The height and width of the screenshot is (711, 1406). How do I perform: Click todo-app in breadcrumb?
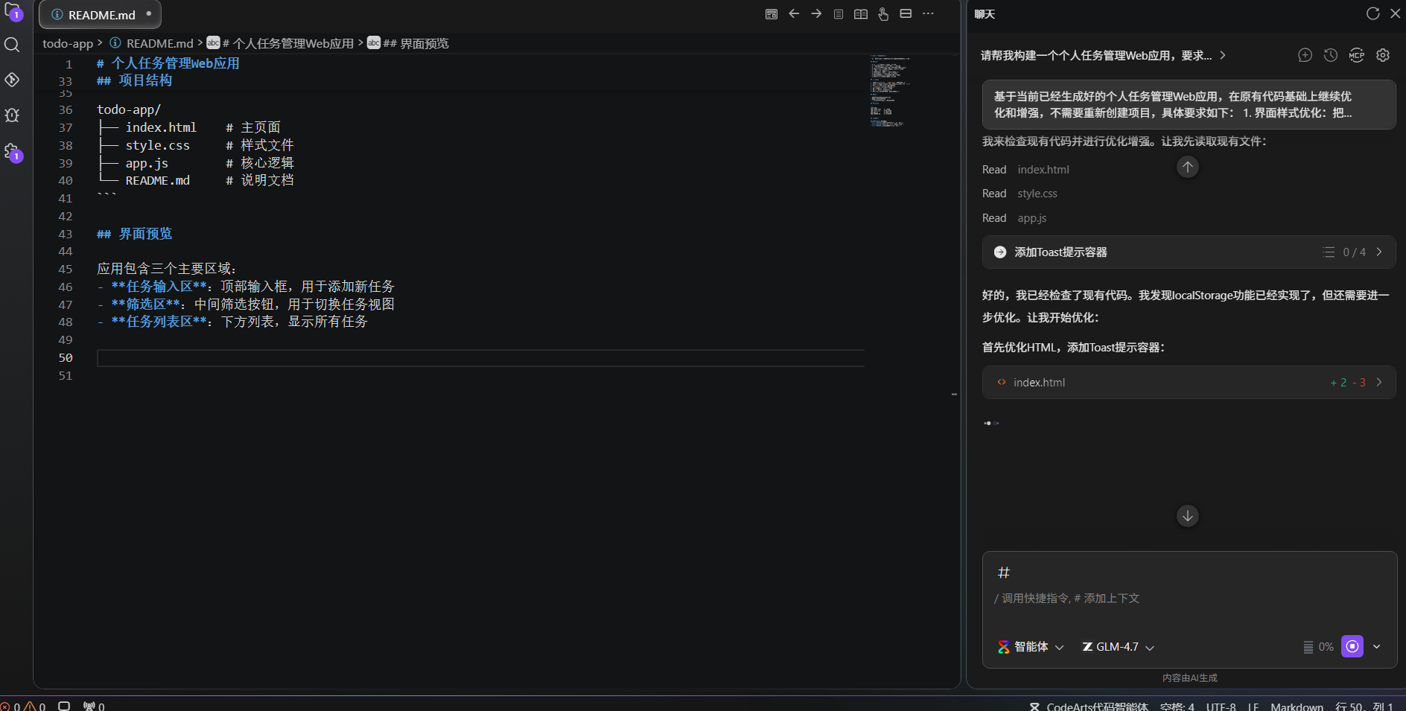pos(68,43)
